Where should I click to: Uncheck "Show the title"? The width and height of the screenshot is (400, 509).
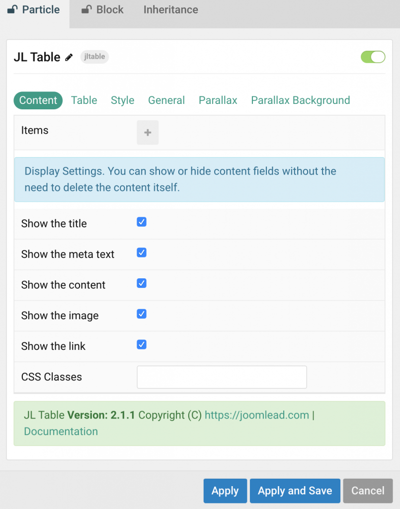pyautogui.click(x=141, y=222)
